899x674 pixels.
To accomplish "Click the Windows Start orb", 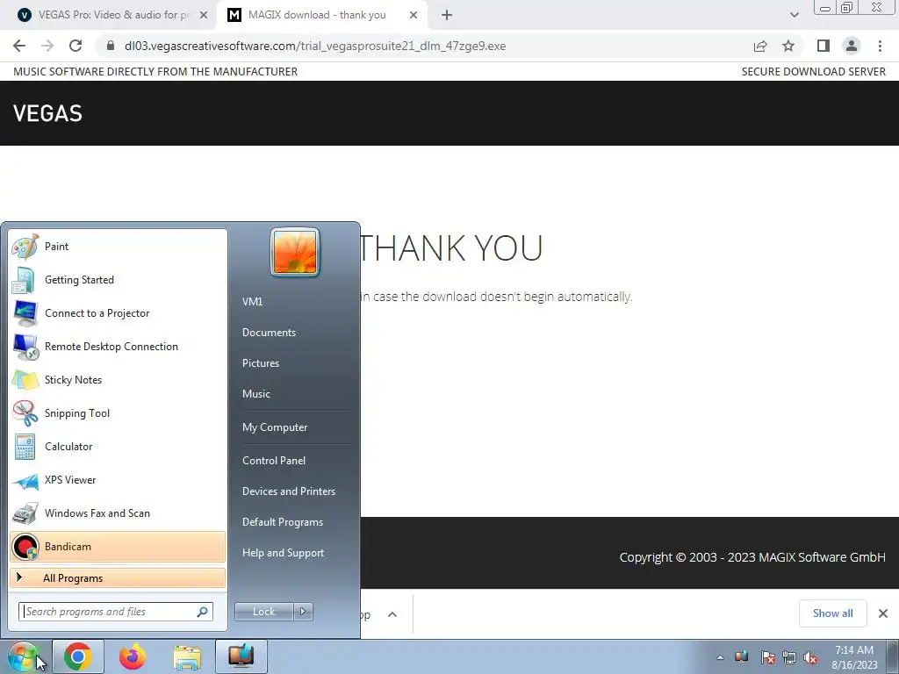I will coord(23,656).
